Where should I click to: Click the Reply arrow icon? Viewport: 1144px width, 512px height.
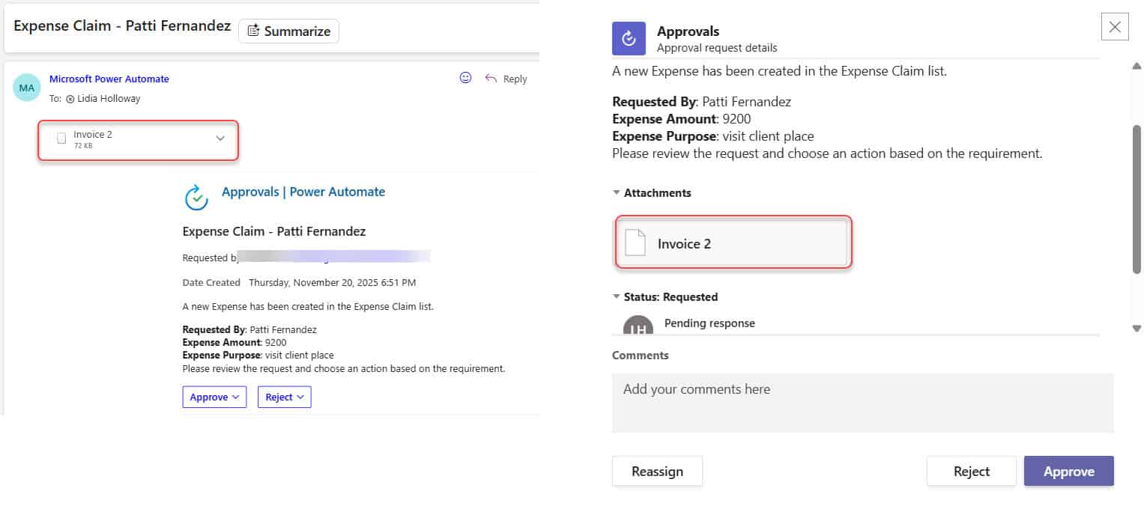(491, 78)
